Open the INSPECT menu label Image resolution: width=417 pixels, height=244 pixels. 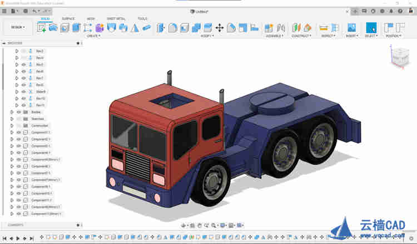click(329, 36)
